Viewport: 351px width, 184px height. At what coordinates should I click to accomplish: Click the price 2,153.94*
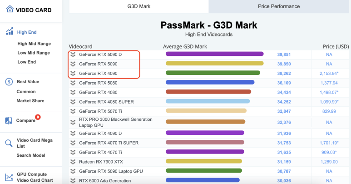[x=329, y=74]
